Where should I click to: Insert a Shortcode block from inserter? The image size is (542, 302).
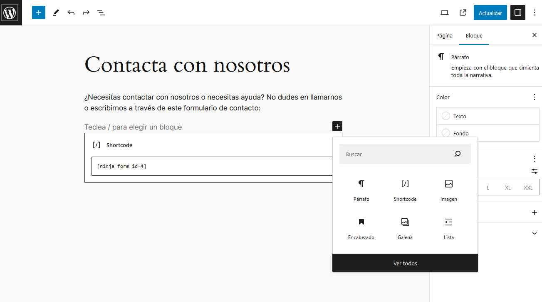[405, 190]
